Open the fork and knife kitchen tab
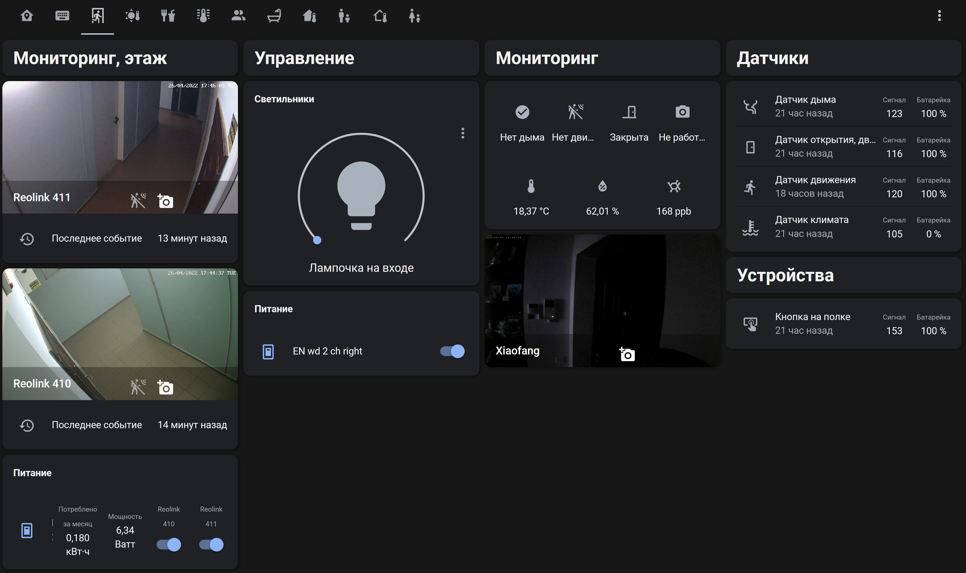 coord(168,16)
